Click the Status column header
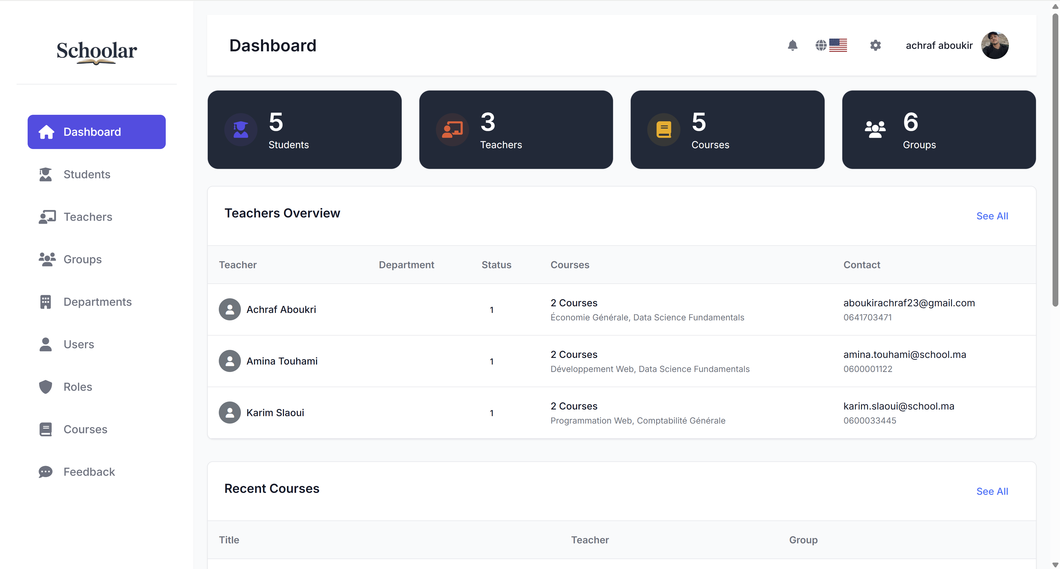The image size is (1060, 569). click(496, 265)
